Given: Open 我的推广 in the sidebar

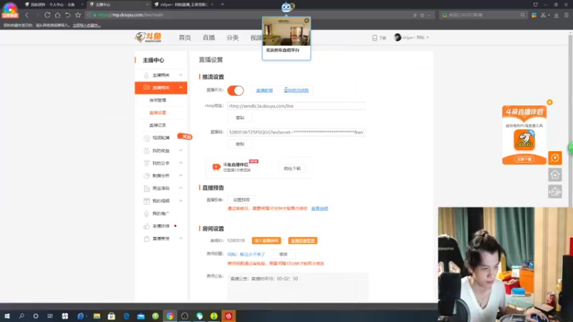Looking at the screenshot, I should [x=160, y=213].
